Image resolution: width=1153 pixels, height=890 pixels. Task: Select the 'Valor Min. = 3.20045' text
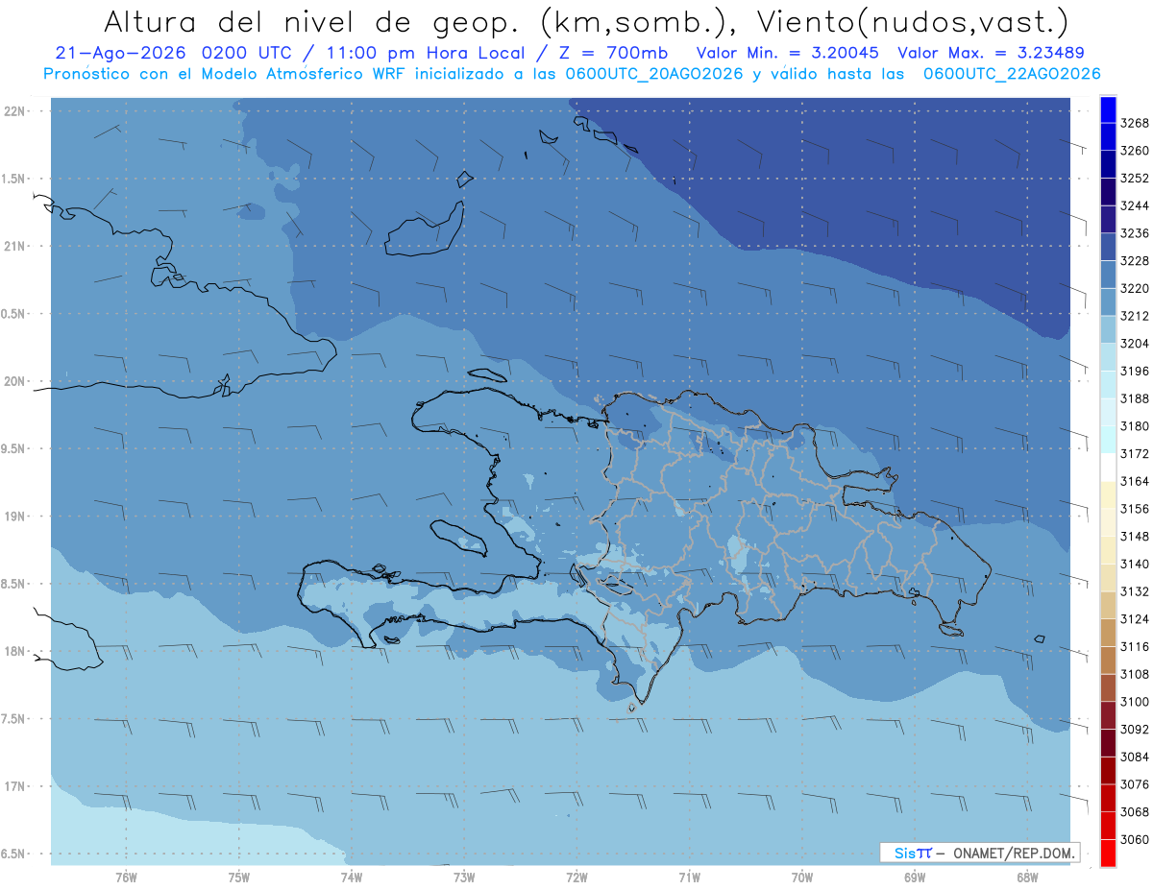[789, 53]
